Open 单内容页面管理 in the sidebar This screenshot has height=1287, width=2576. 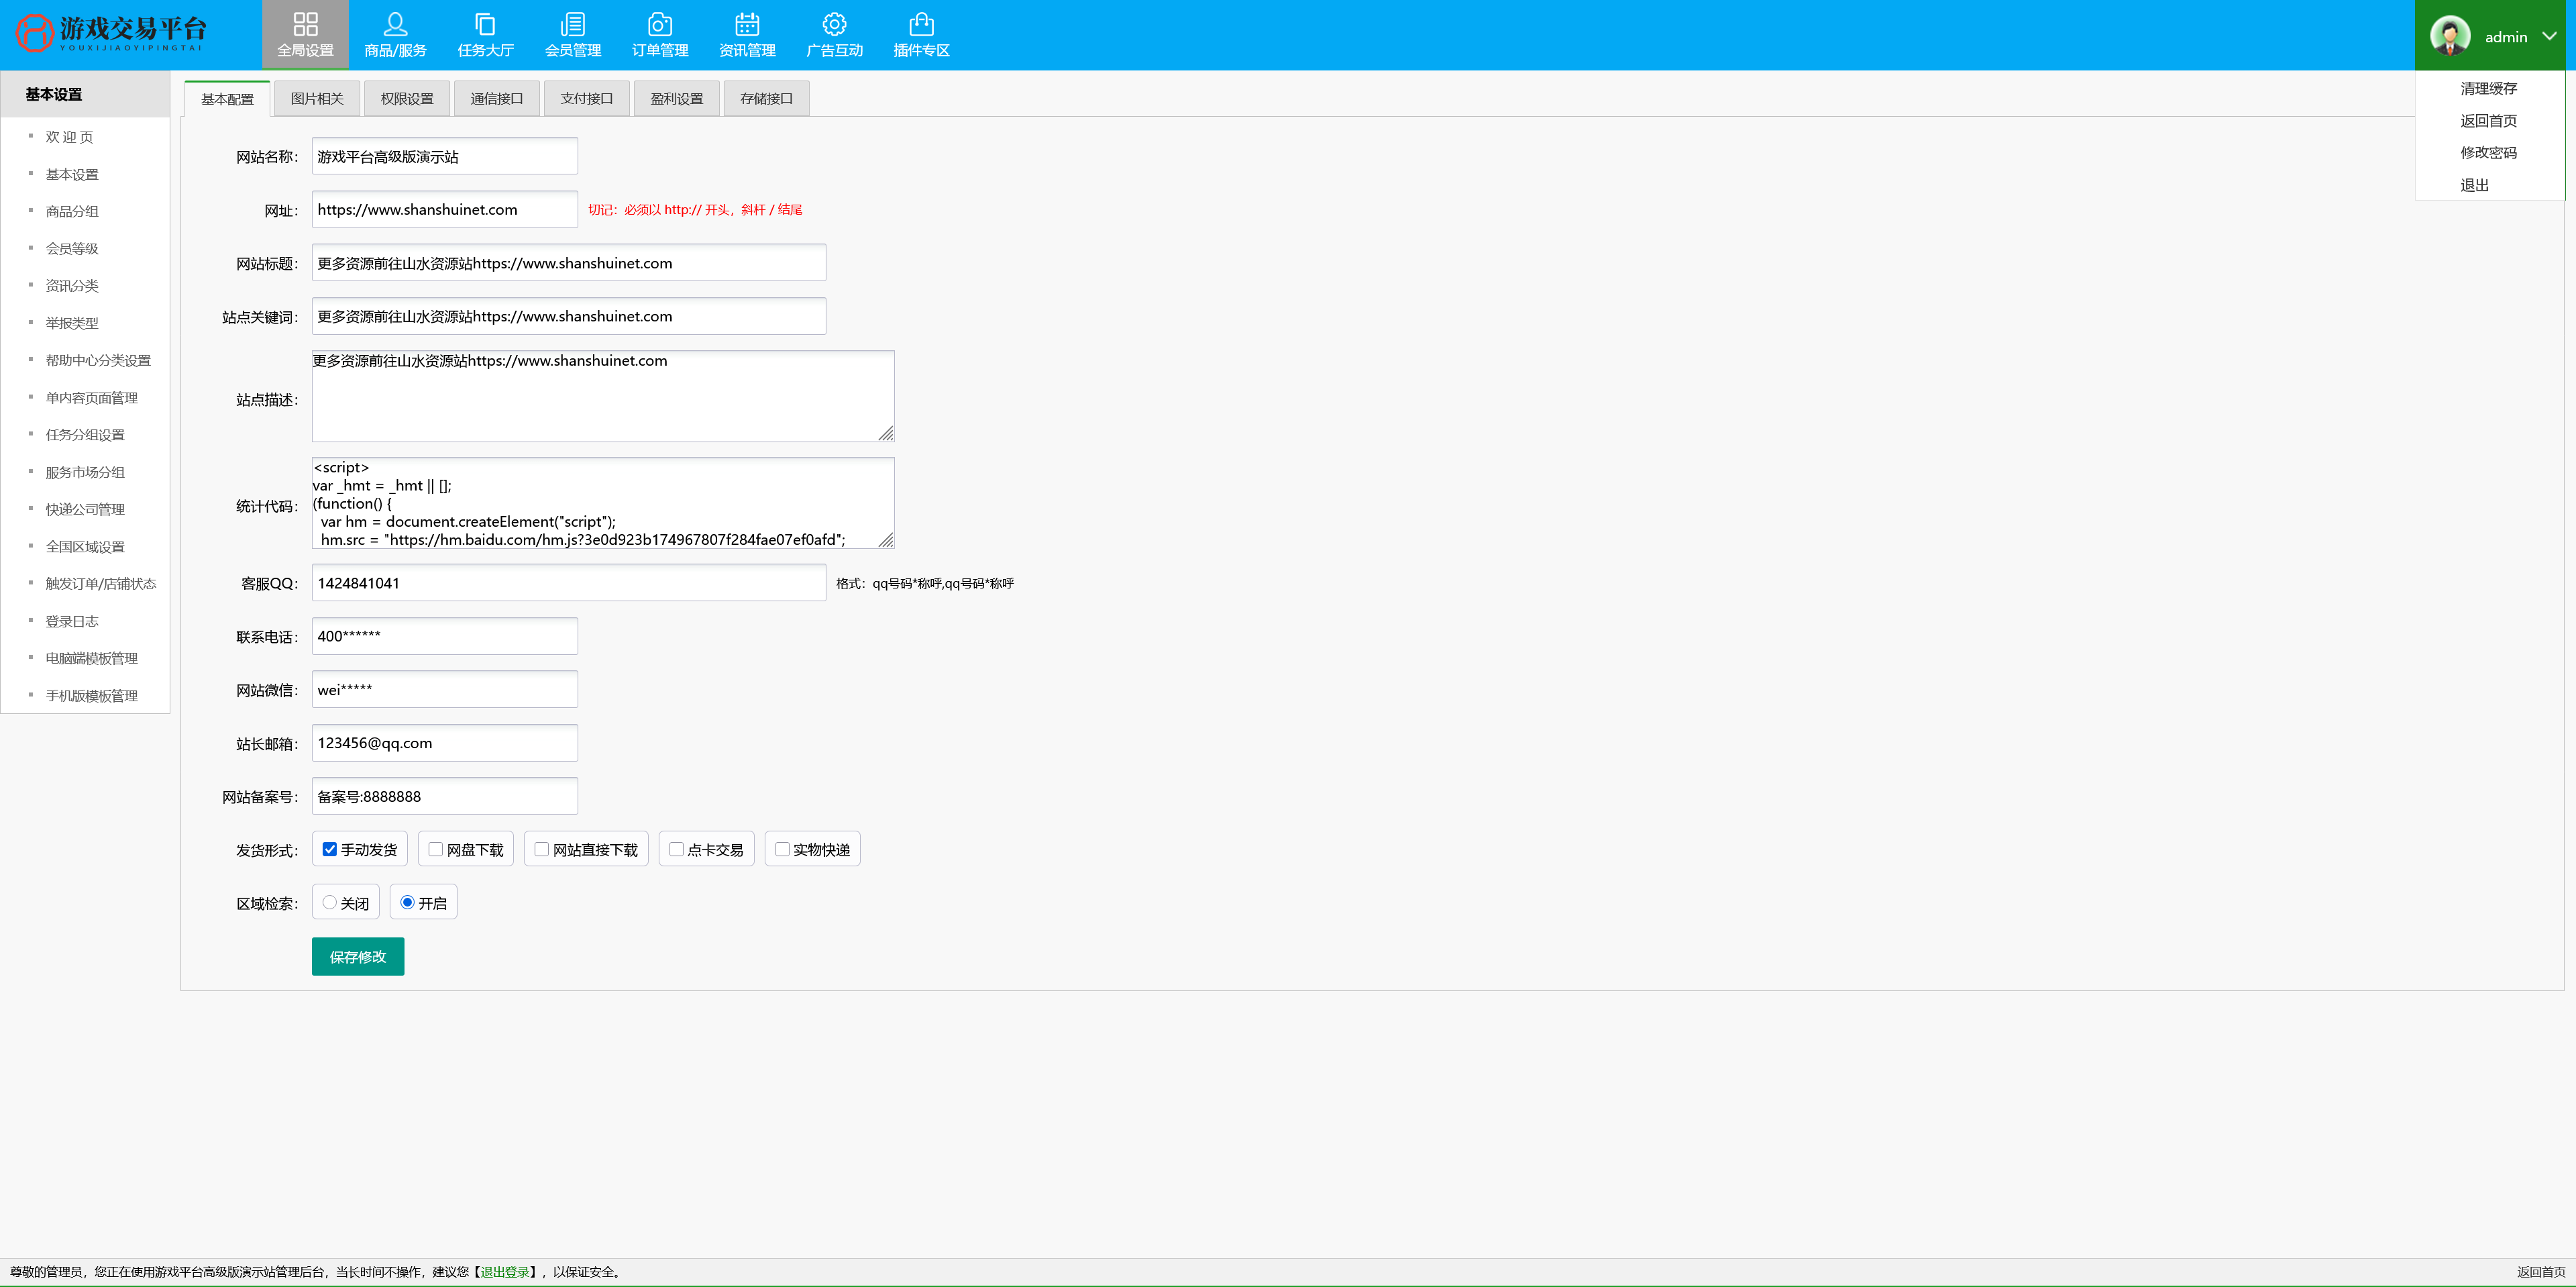click(92, 397)
